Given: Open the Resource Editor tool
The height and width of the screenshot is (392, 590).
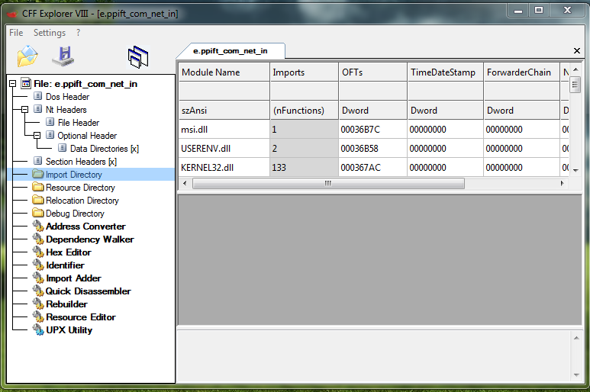Looking at the screenshot, I should [80, 316].
